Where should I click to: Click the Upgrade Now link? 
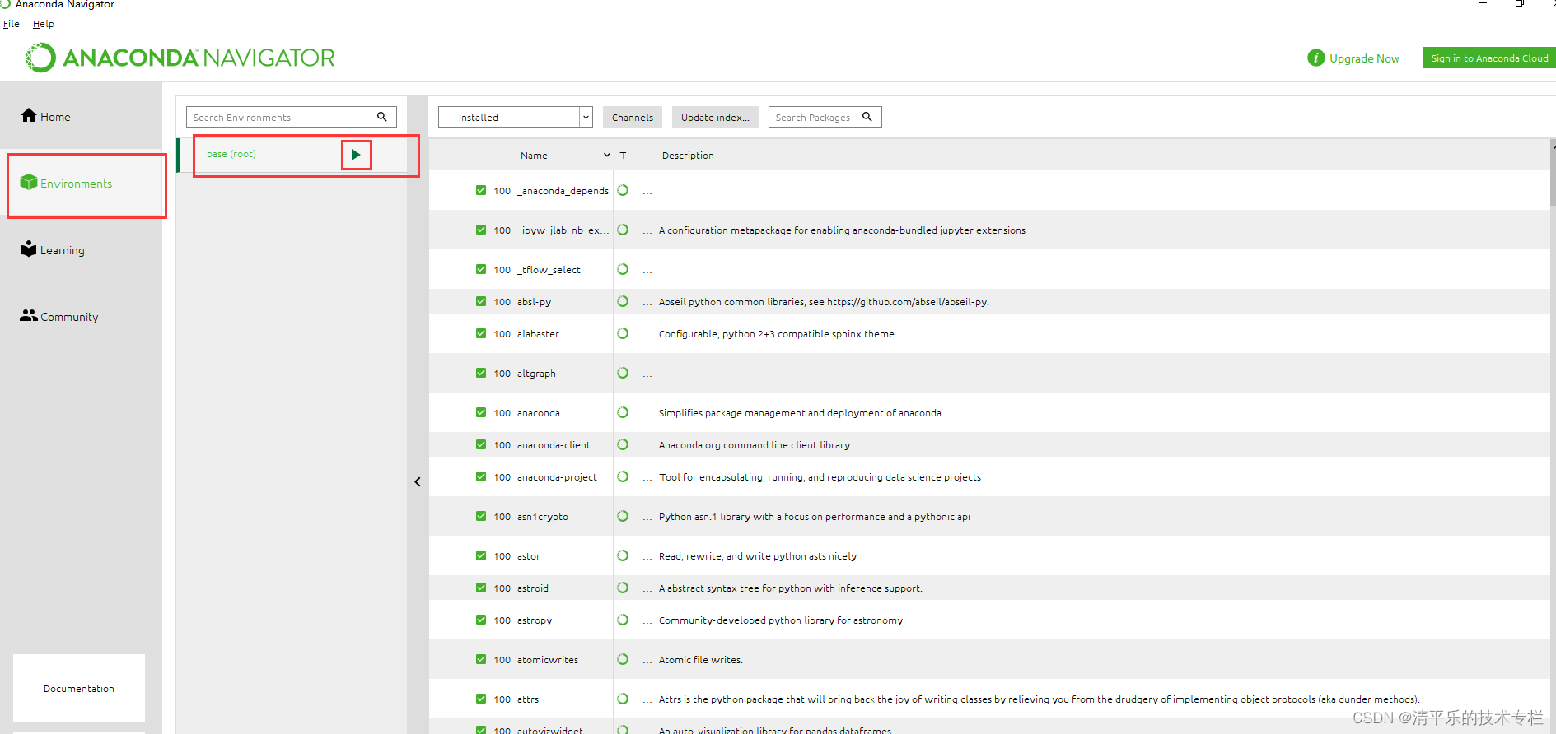[x=1364, y=58]
